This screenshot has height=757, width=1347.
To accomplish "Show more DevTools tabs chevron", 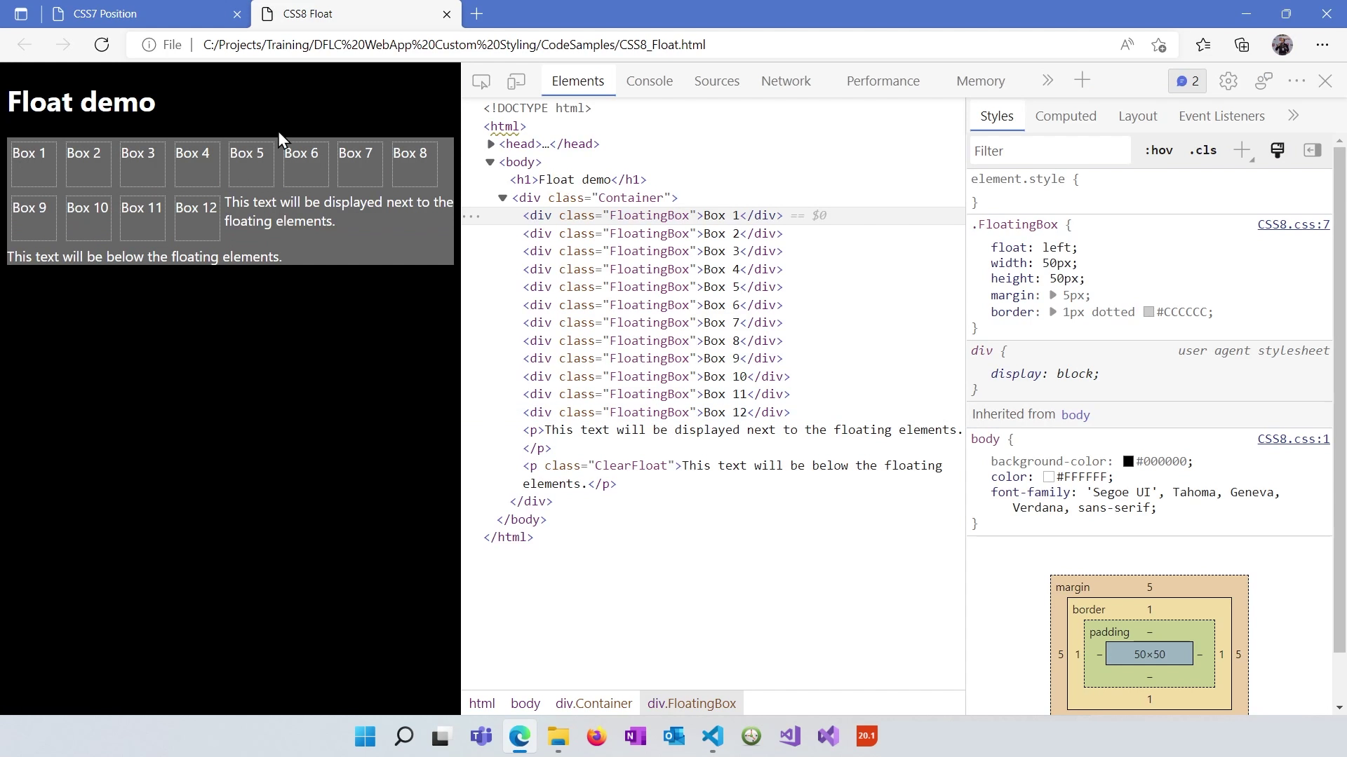I will click(1047, 81).
